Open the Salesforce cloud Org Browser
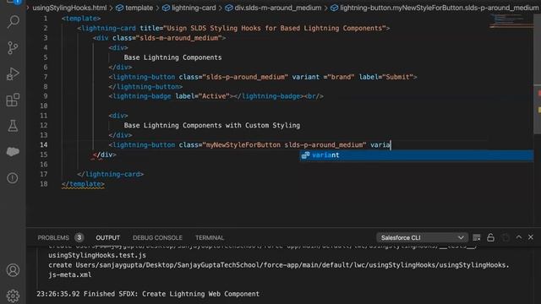This screenshot has height=304, width=541. tap(13, 152)
